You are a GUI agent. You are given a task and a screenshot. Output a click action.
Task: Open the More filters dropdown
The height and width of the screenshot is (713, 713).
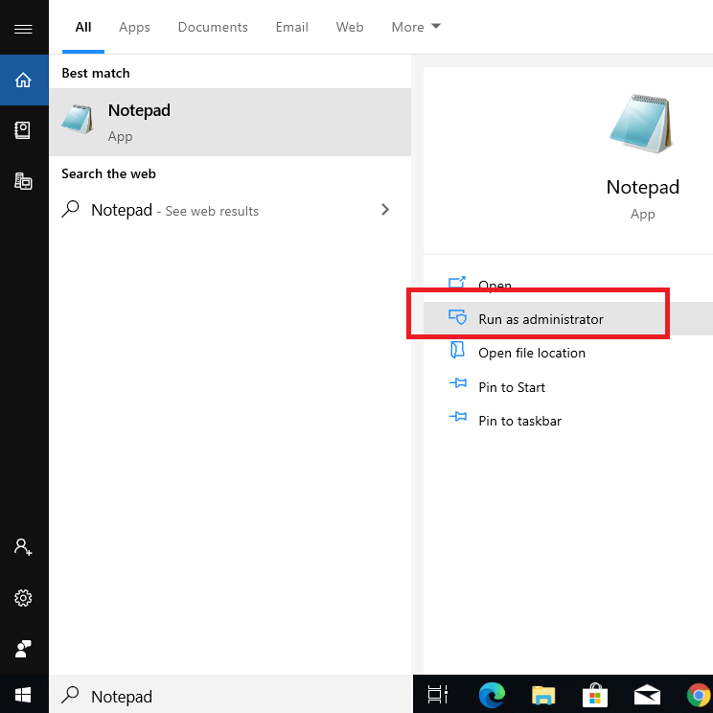pos(416,27)
